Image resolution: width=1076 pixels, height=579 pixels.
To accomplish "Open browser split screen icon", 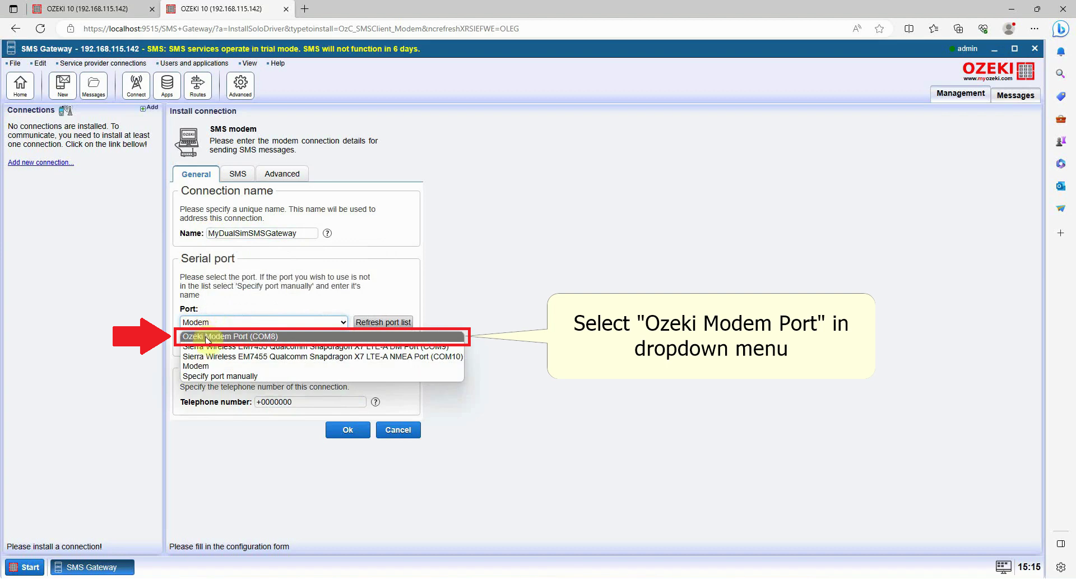I will coord(909,29).
